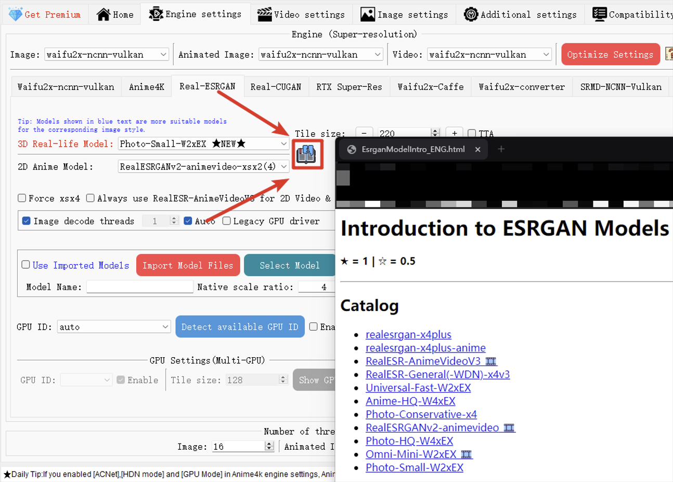This screenshot has height=482, width=673.
Task: Switch to the Engine settings tab
Action: pyautogui.click(x=195, y=14)
